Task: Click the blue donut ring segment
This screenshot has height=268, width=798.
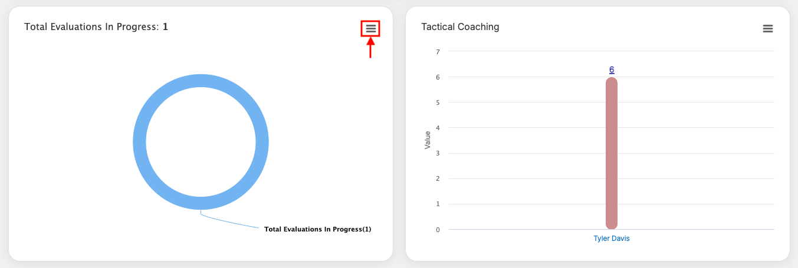Action: pyautogui.click(x=140, y=142)
